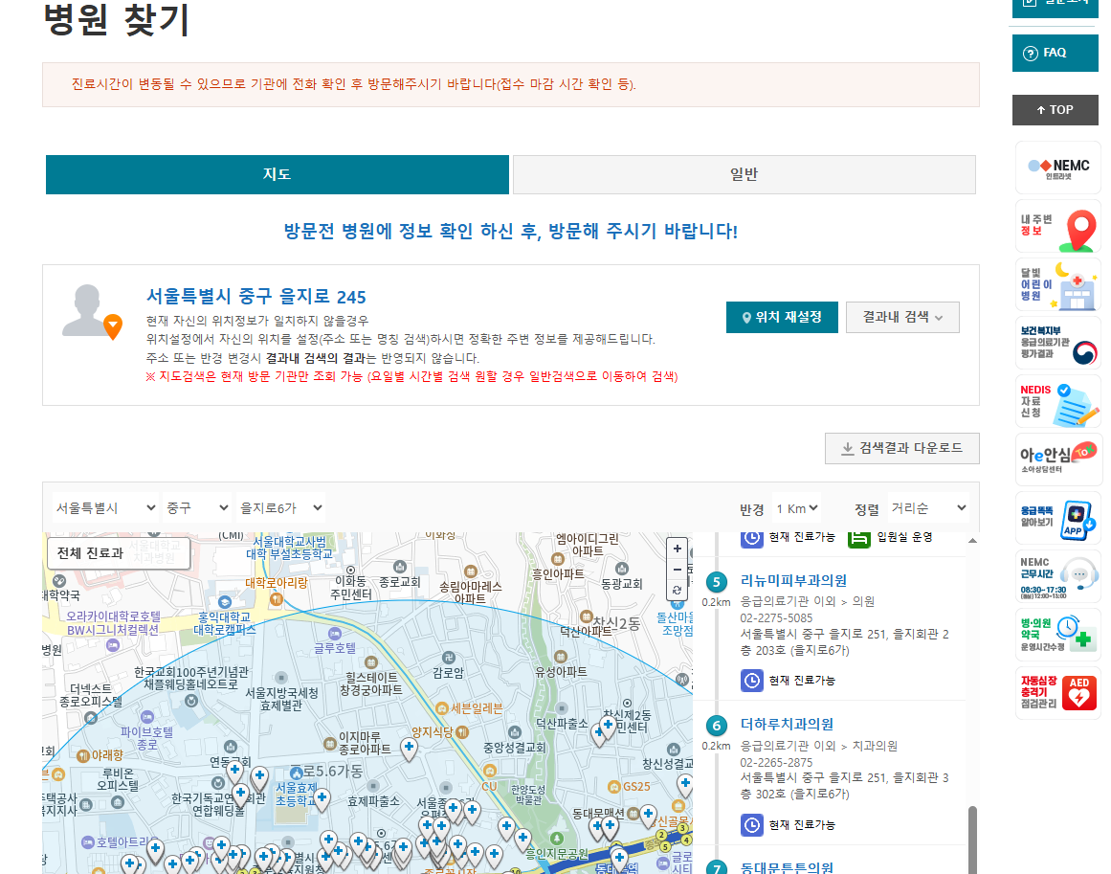Open the 을지로6가 neighborhood dropdown
This screenshot has width=1111, height=874.
pyautogui.click(x=281, y=507)
